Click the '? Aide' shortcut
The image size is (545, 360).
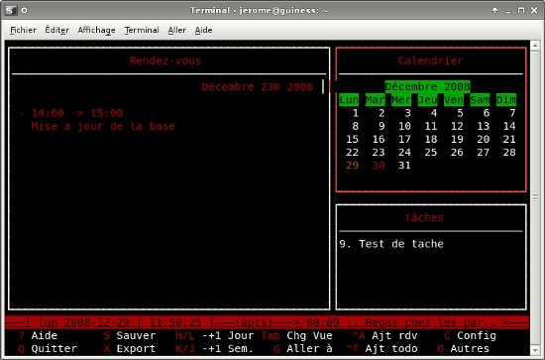pyautogui.click(x=38, y=335)
